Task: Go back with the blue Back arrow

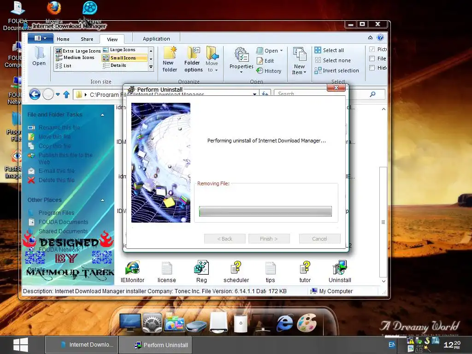Action: 35,94
